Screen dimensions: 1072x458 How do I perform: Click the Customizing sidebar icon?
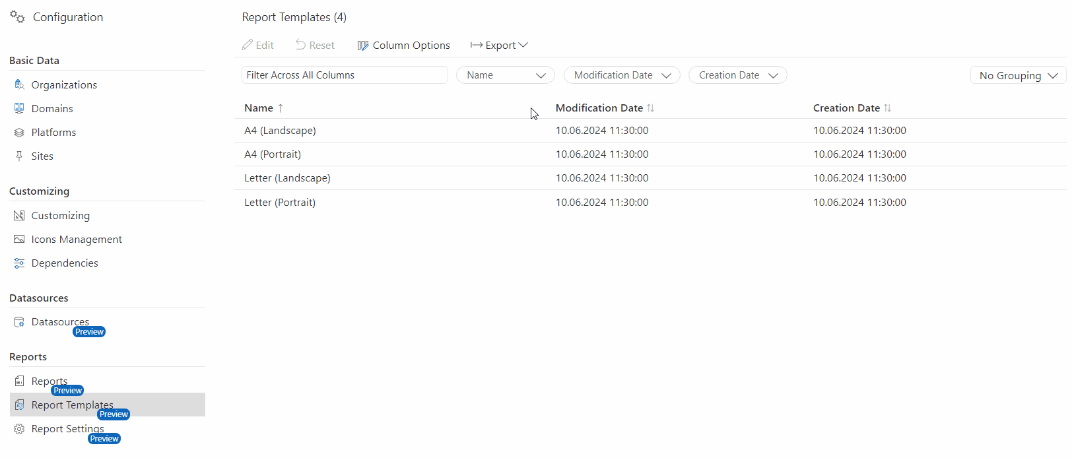(x=19, y=215)
